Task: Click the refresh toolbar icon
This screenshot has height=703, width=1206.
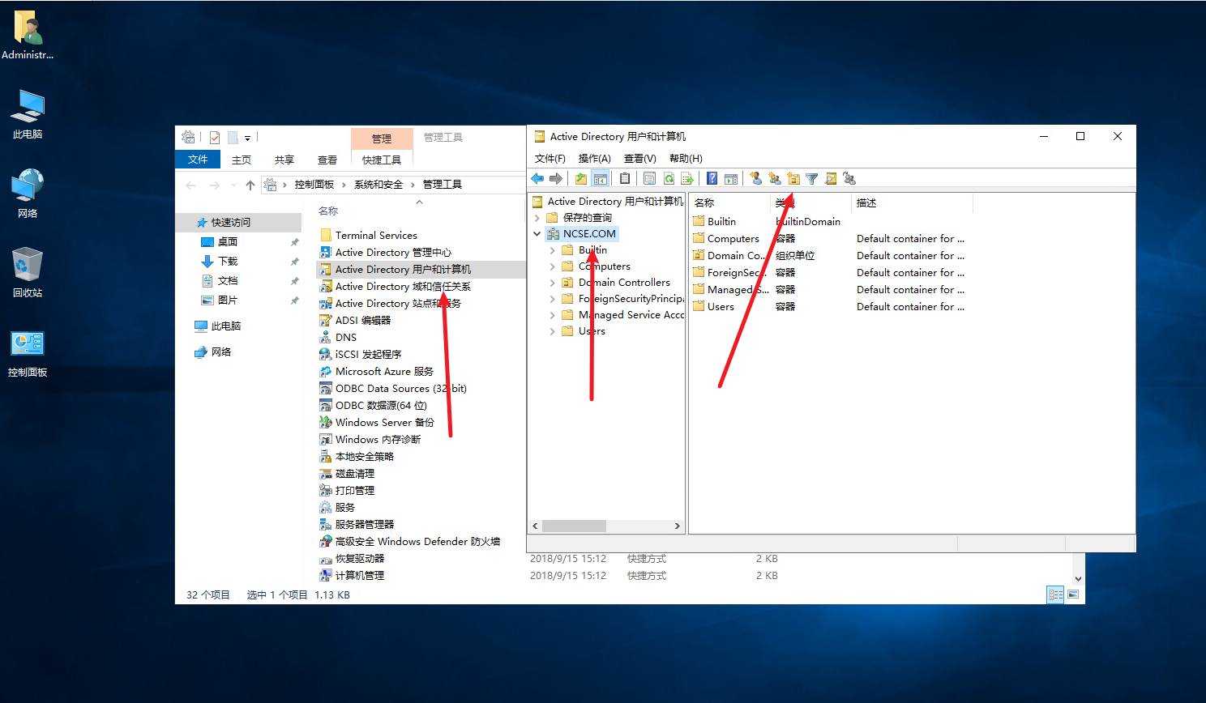Action: click(669, 179)
